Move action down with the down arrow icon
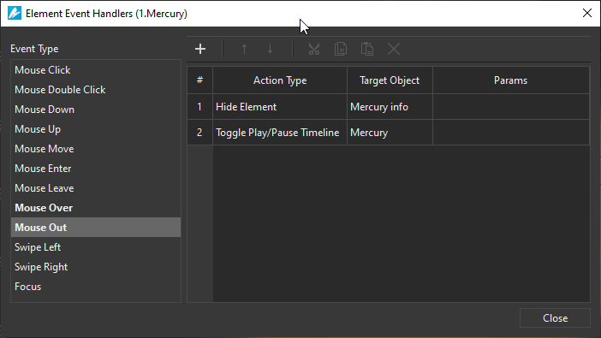This screenshot has width=601, height=338. [x=271, y=49]
